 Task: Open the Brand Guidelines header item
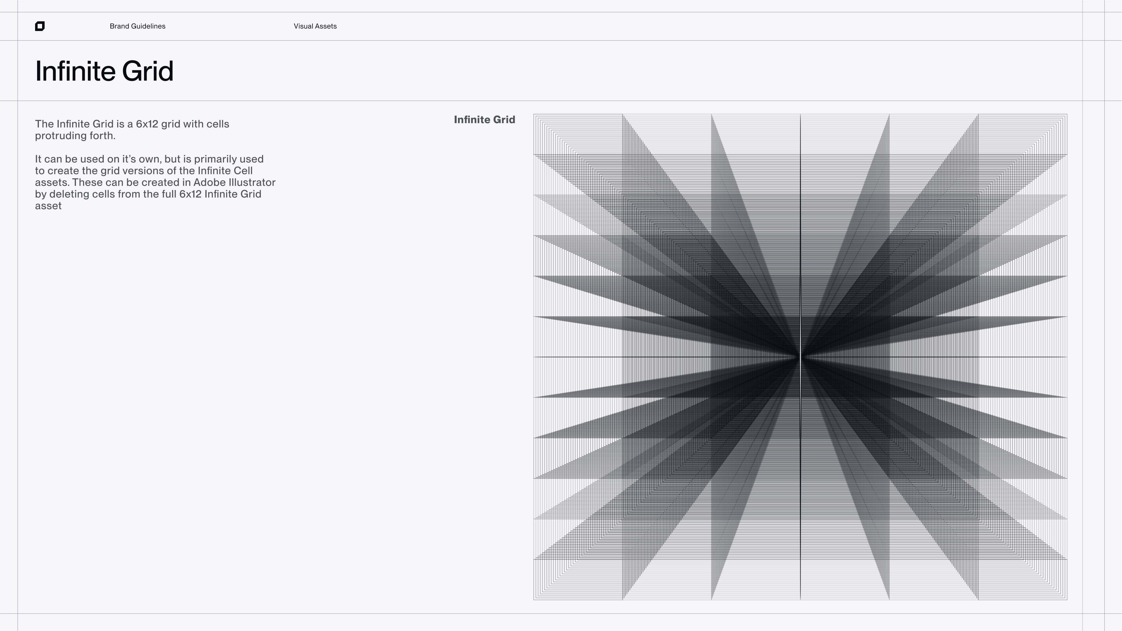point(137,26)
